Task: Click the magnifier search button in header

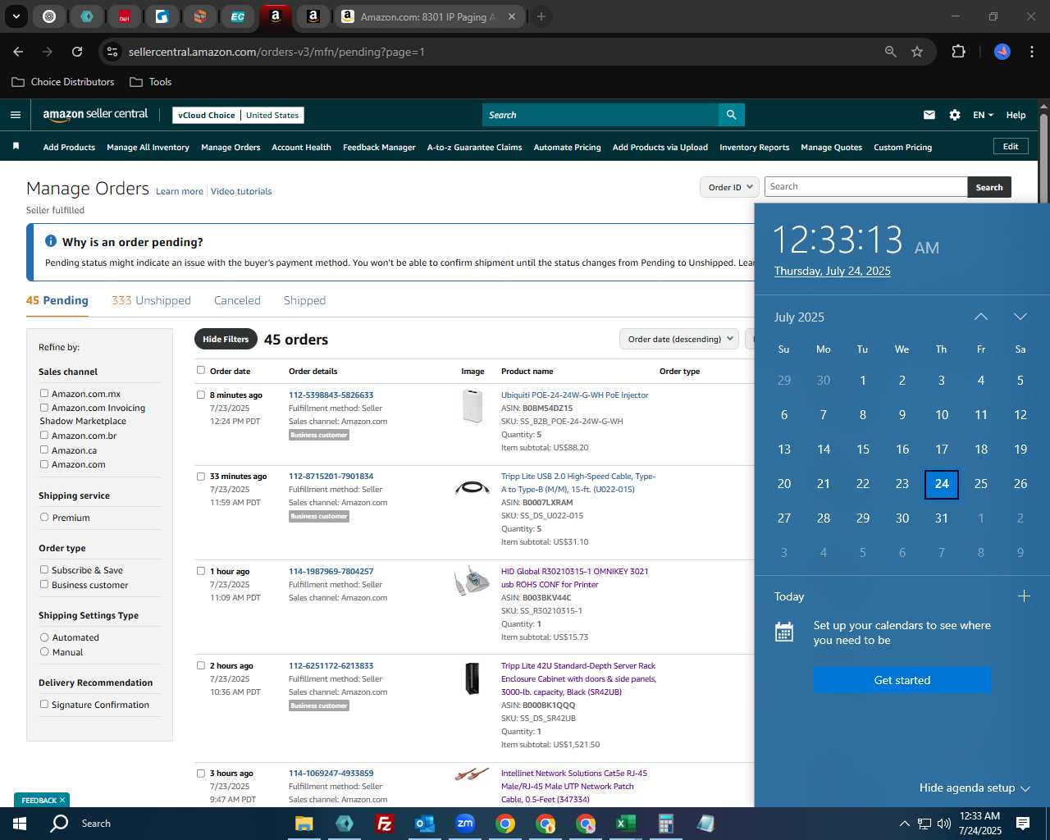Action: coord(731,115)
